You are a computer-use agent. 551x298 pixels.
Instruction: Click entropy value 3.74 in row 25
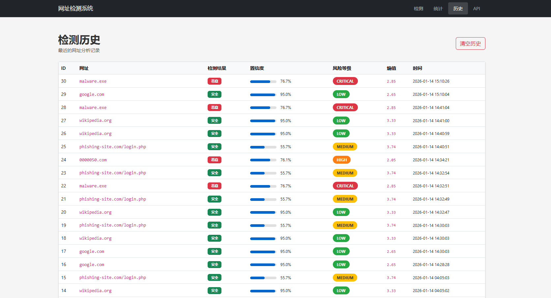click(391, 147)
